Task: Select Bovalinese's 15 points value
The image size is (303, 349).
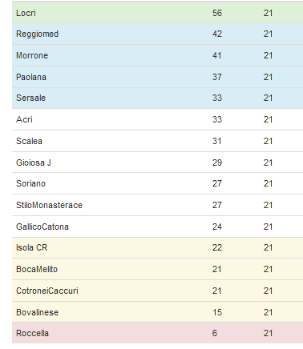Action: click(x=217, y=312)
